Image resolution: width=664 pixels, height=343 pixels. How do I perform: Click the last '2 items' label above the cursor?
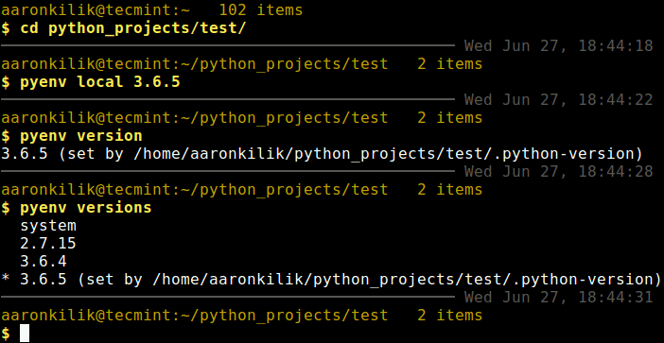[449, 316]
